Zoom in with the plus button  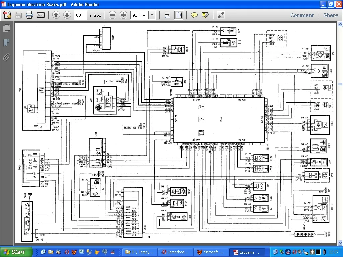coord(123,15)
